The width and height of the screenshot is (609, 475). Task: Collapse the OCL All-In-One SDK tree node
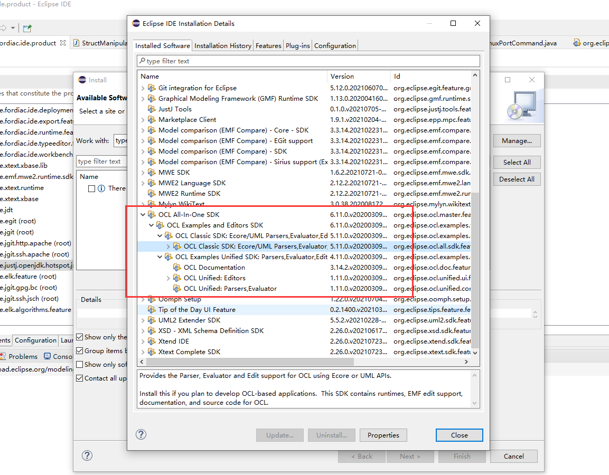tap(143, 215)
